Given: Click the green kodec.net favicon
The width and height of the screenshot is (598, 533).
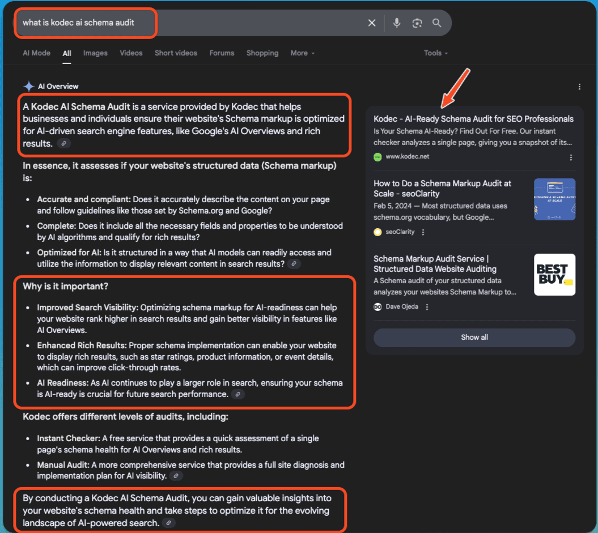Looking at the screenshot, I should [x=378, y=157].
